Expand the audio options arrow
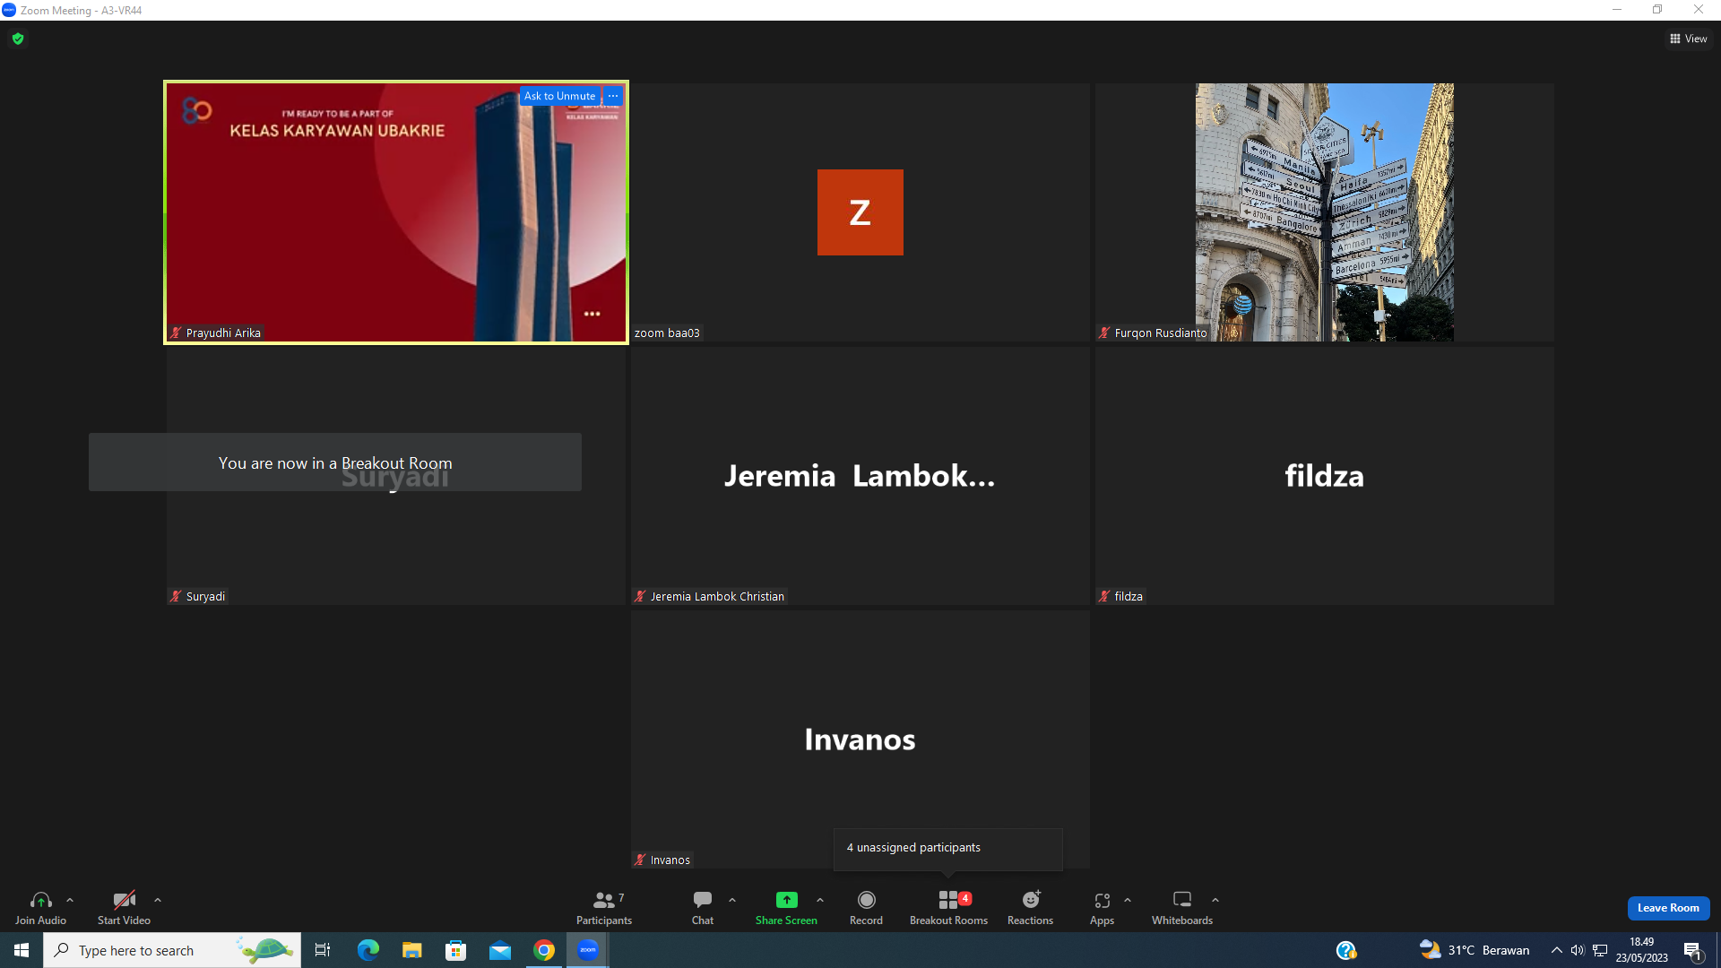The height and width of the screenshot is (968, 1721). (x=70, y=900)
